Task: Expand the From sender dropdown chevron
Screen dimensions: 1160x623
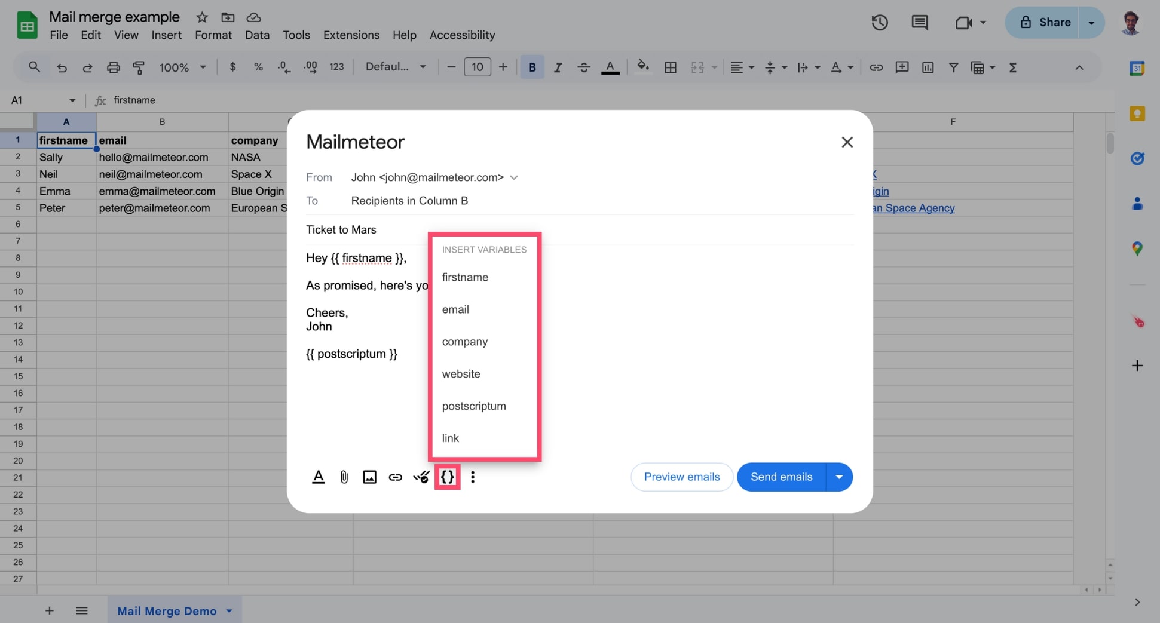Action: click(x=514, y=177)
